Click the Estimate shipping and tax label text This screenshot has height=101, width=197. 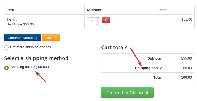[30, 47]
